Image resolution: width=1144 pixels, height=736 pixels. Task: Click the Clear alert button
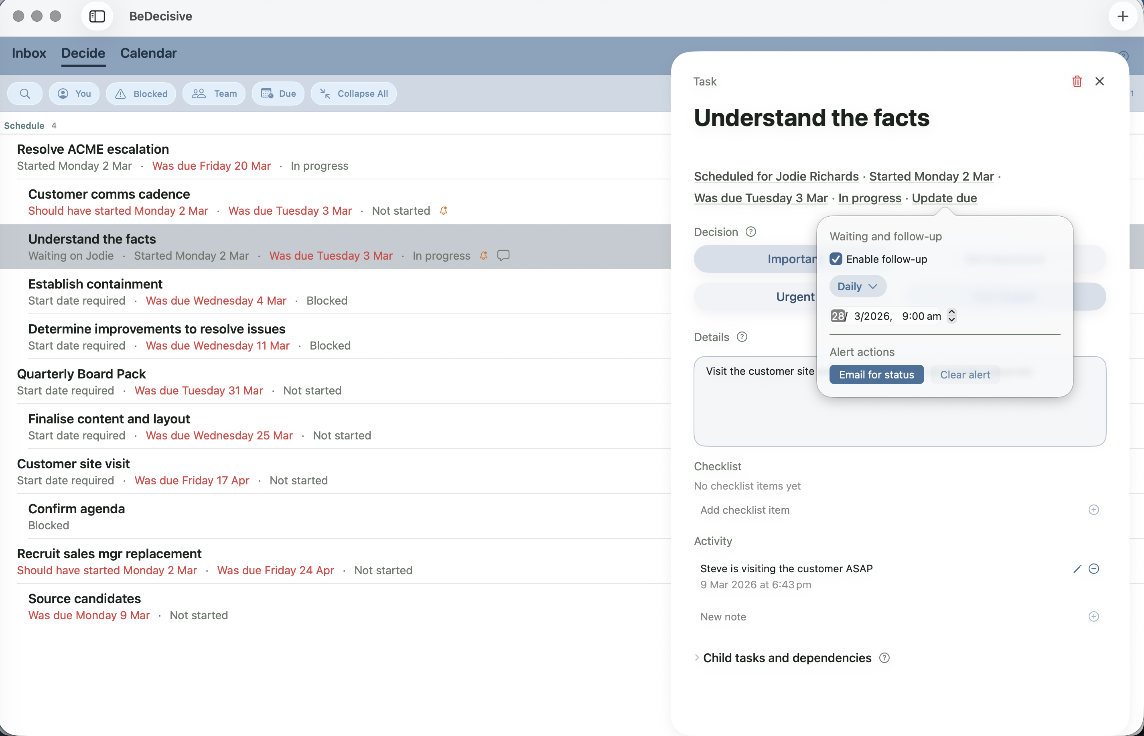(965, 375)
